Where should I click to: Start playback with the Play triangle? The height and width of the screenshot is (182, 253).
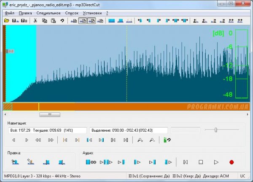[x=216, y=162]
